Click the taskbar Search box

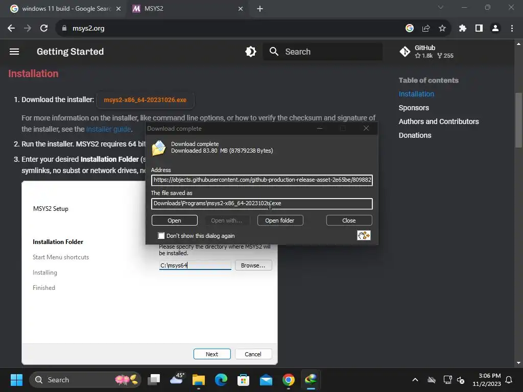[x=85, y=380]
